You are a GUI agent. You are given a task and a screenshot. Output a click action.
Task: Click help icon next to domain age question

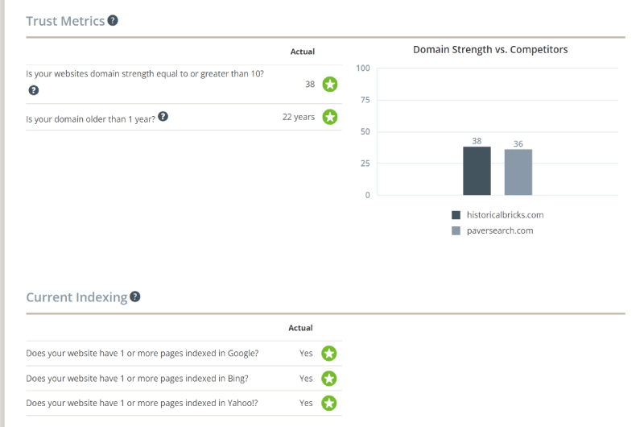pos(163,117)
